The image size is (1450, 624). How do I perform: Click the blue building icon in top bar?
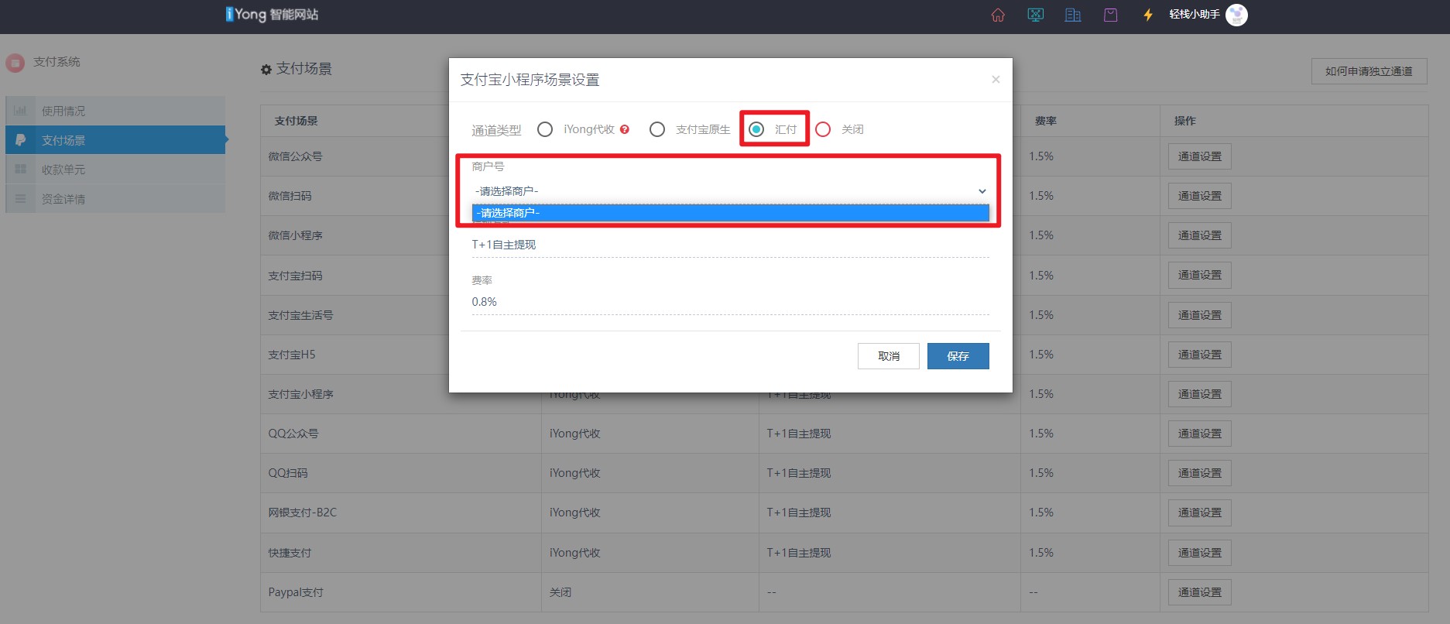(1073, 15)
